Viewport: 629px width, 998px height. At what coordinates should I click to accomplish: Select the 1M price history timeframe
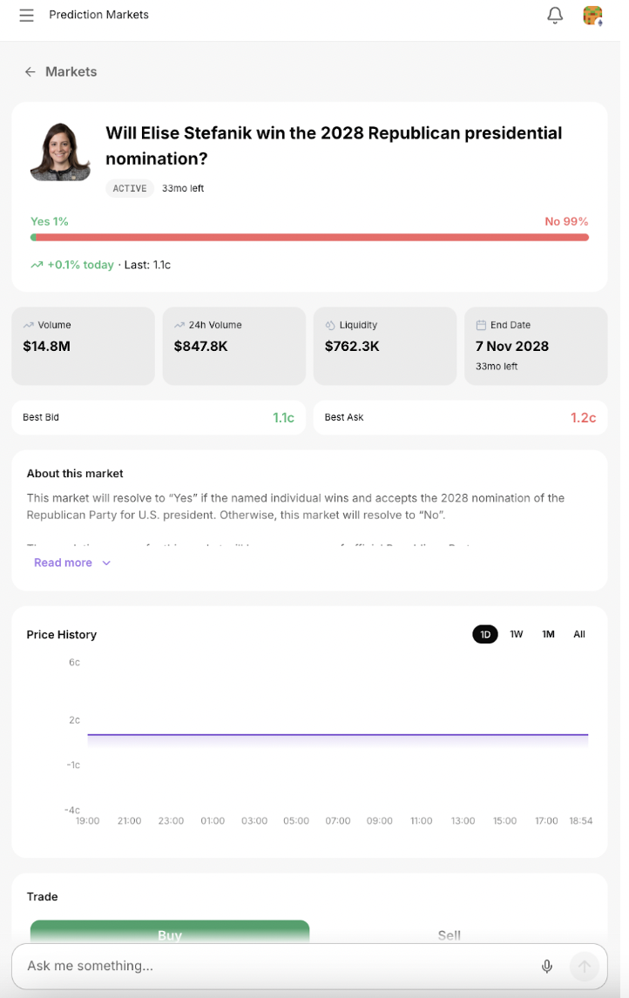(548, 634)
